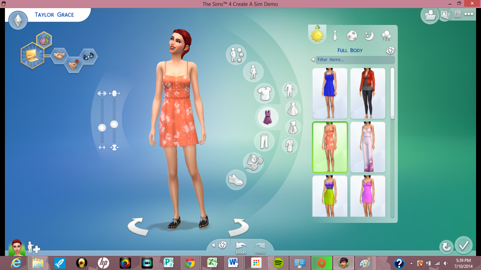Switch to the Everyday sun outfit tab
Image resolution: width=481 pixels, height=270 pixels.
[x=317, y=35]
